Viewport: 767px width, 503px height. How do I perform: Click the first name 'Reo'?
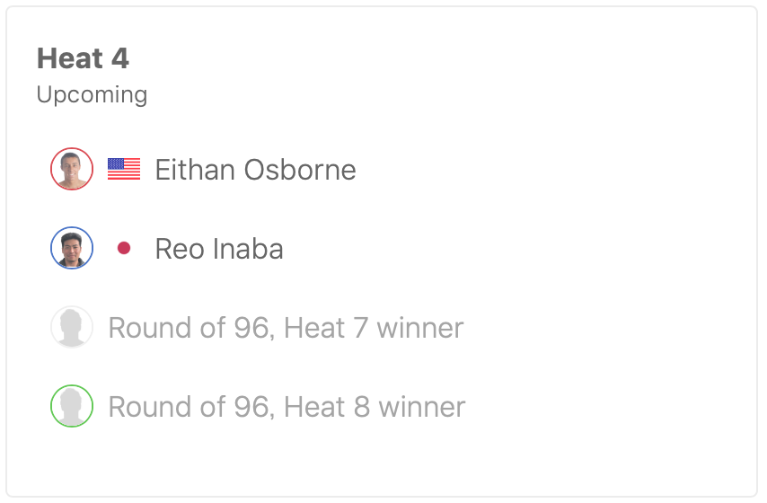point(180,249)
